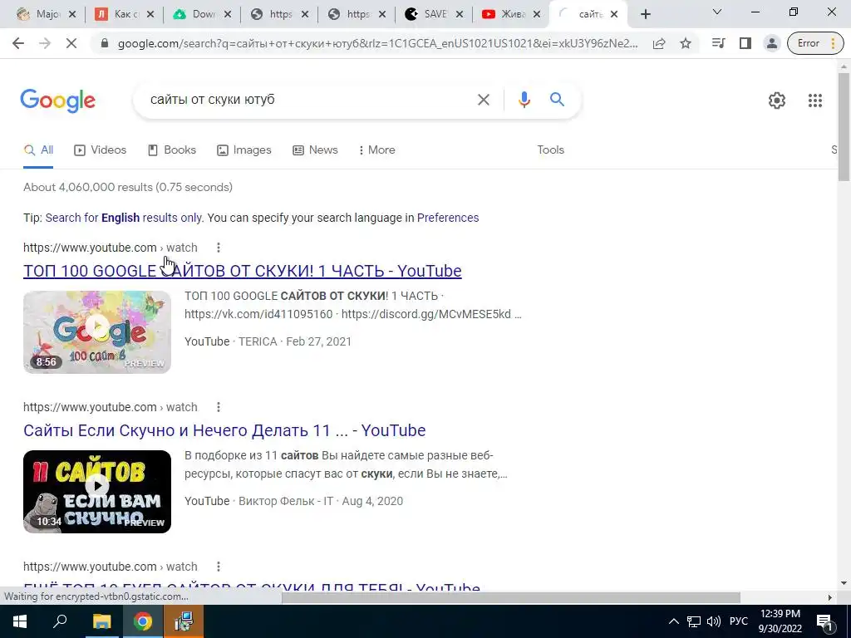Screen dimensions: 851x638
Task: Open Windows taskbar search
Action: (x=60, y=621)
